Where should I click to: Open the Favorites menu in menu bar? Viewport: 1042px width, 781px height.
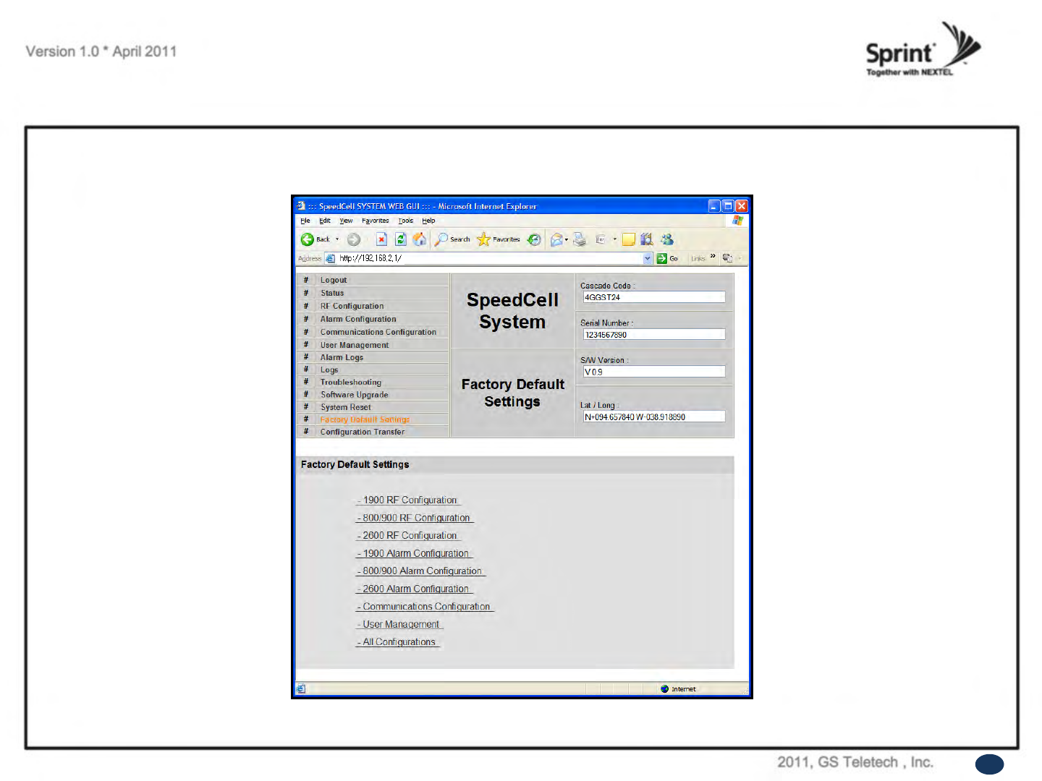tap(375, 221)
